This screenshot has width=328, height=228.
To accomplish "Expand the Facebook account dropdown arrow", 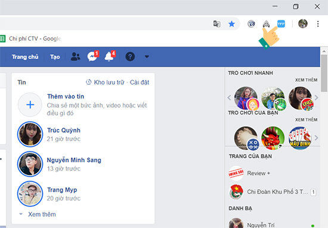I will (x=147, y=57).
